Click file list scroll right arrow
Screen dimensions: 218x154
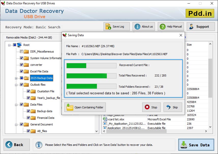tap(206, 131)
